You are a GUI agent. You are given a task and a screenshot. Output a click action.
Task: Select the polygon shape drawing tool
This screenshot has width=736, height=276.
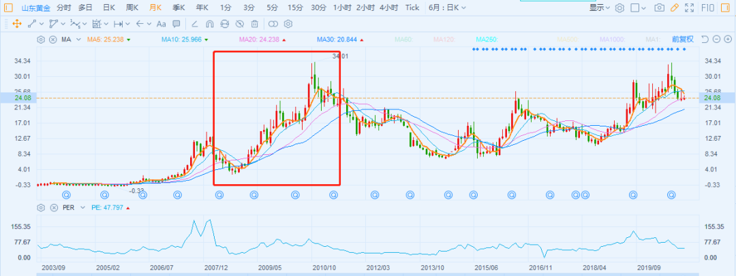tap(53, 23)
